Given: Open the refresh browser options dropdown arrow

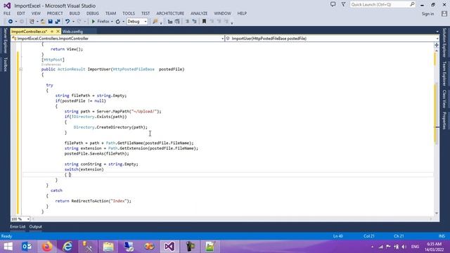Looking at the screenshot, I should [123, 22].
